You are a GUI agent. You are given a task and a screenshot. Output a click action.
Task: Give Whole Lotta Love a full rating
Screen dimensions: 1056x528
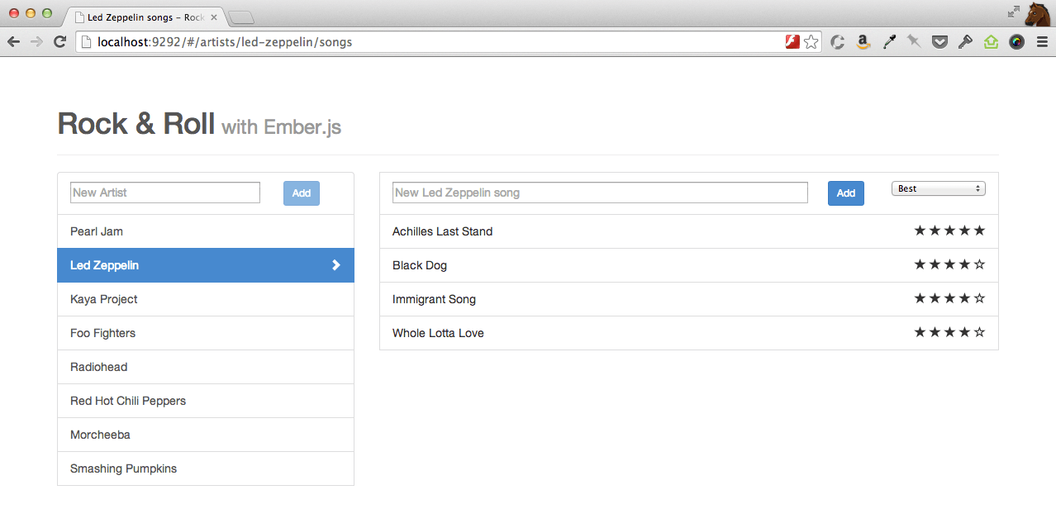[979, 332]
